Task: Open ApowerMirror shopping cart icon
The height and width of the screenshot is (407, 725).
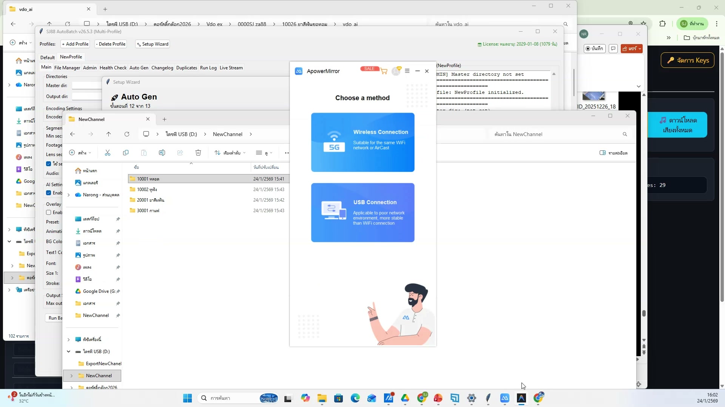Action: 384,71
